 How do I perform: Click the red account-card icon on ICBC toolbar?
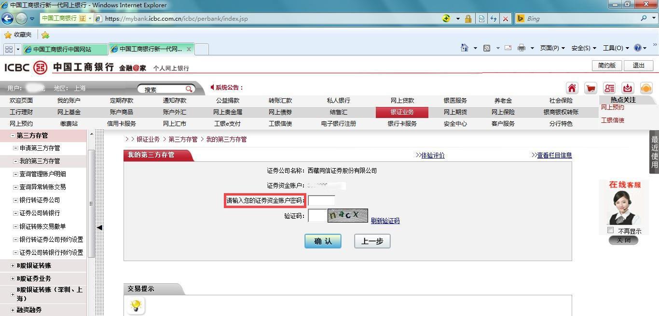point(609,88)
